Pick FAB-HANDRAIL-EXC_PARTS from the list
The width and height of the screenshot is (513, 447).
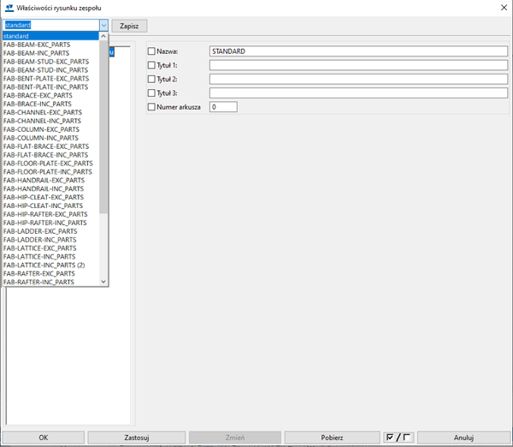(x=44, y=181)
